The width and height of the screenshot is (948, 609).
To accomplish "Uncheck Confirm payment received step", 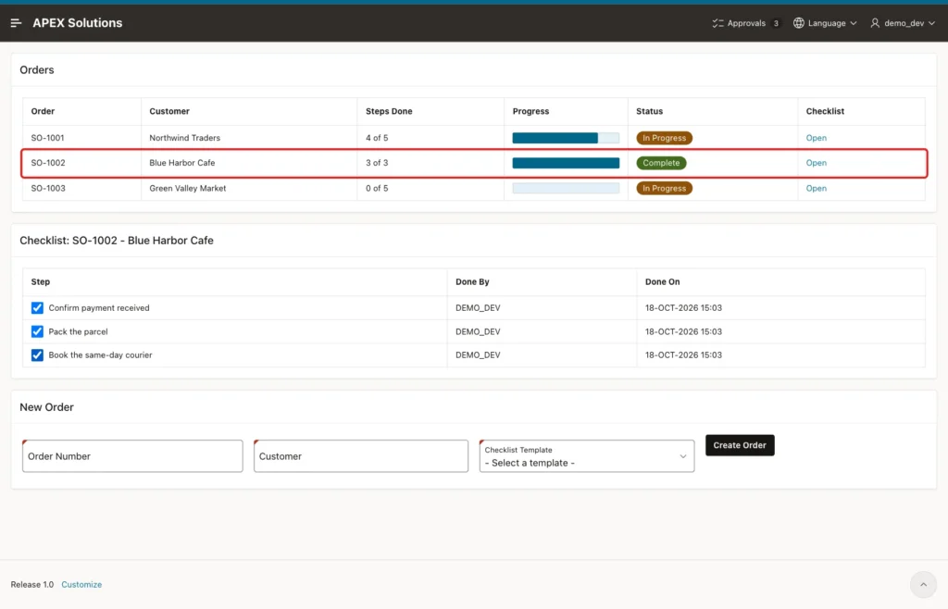I will [37, 307].
